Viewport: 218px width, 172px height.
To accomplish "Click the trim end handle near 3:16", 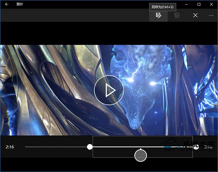I will click(x=197, y=147).
